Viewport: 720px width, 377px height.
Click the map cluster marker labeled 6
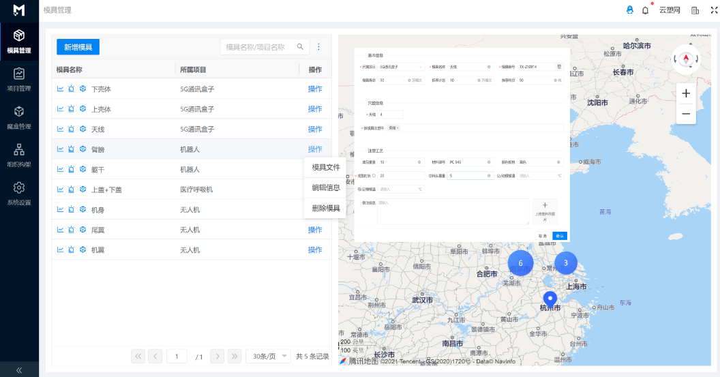click(x=520, y=263)
